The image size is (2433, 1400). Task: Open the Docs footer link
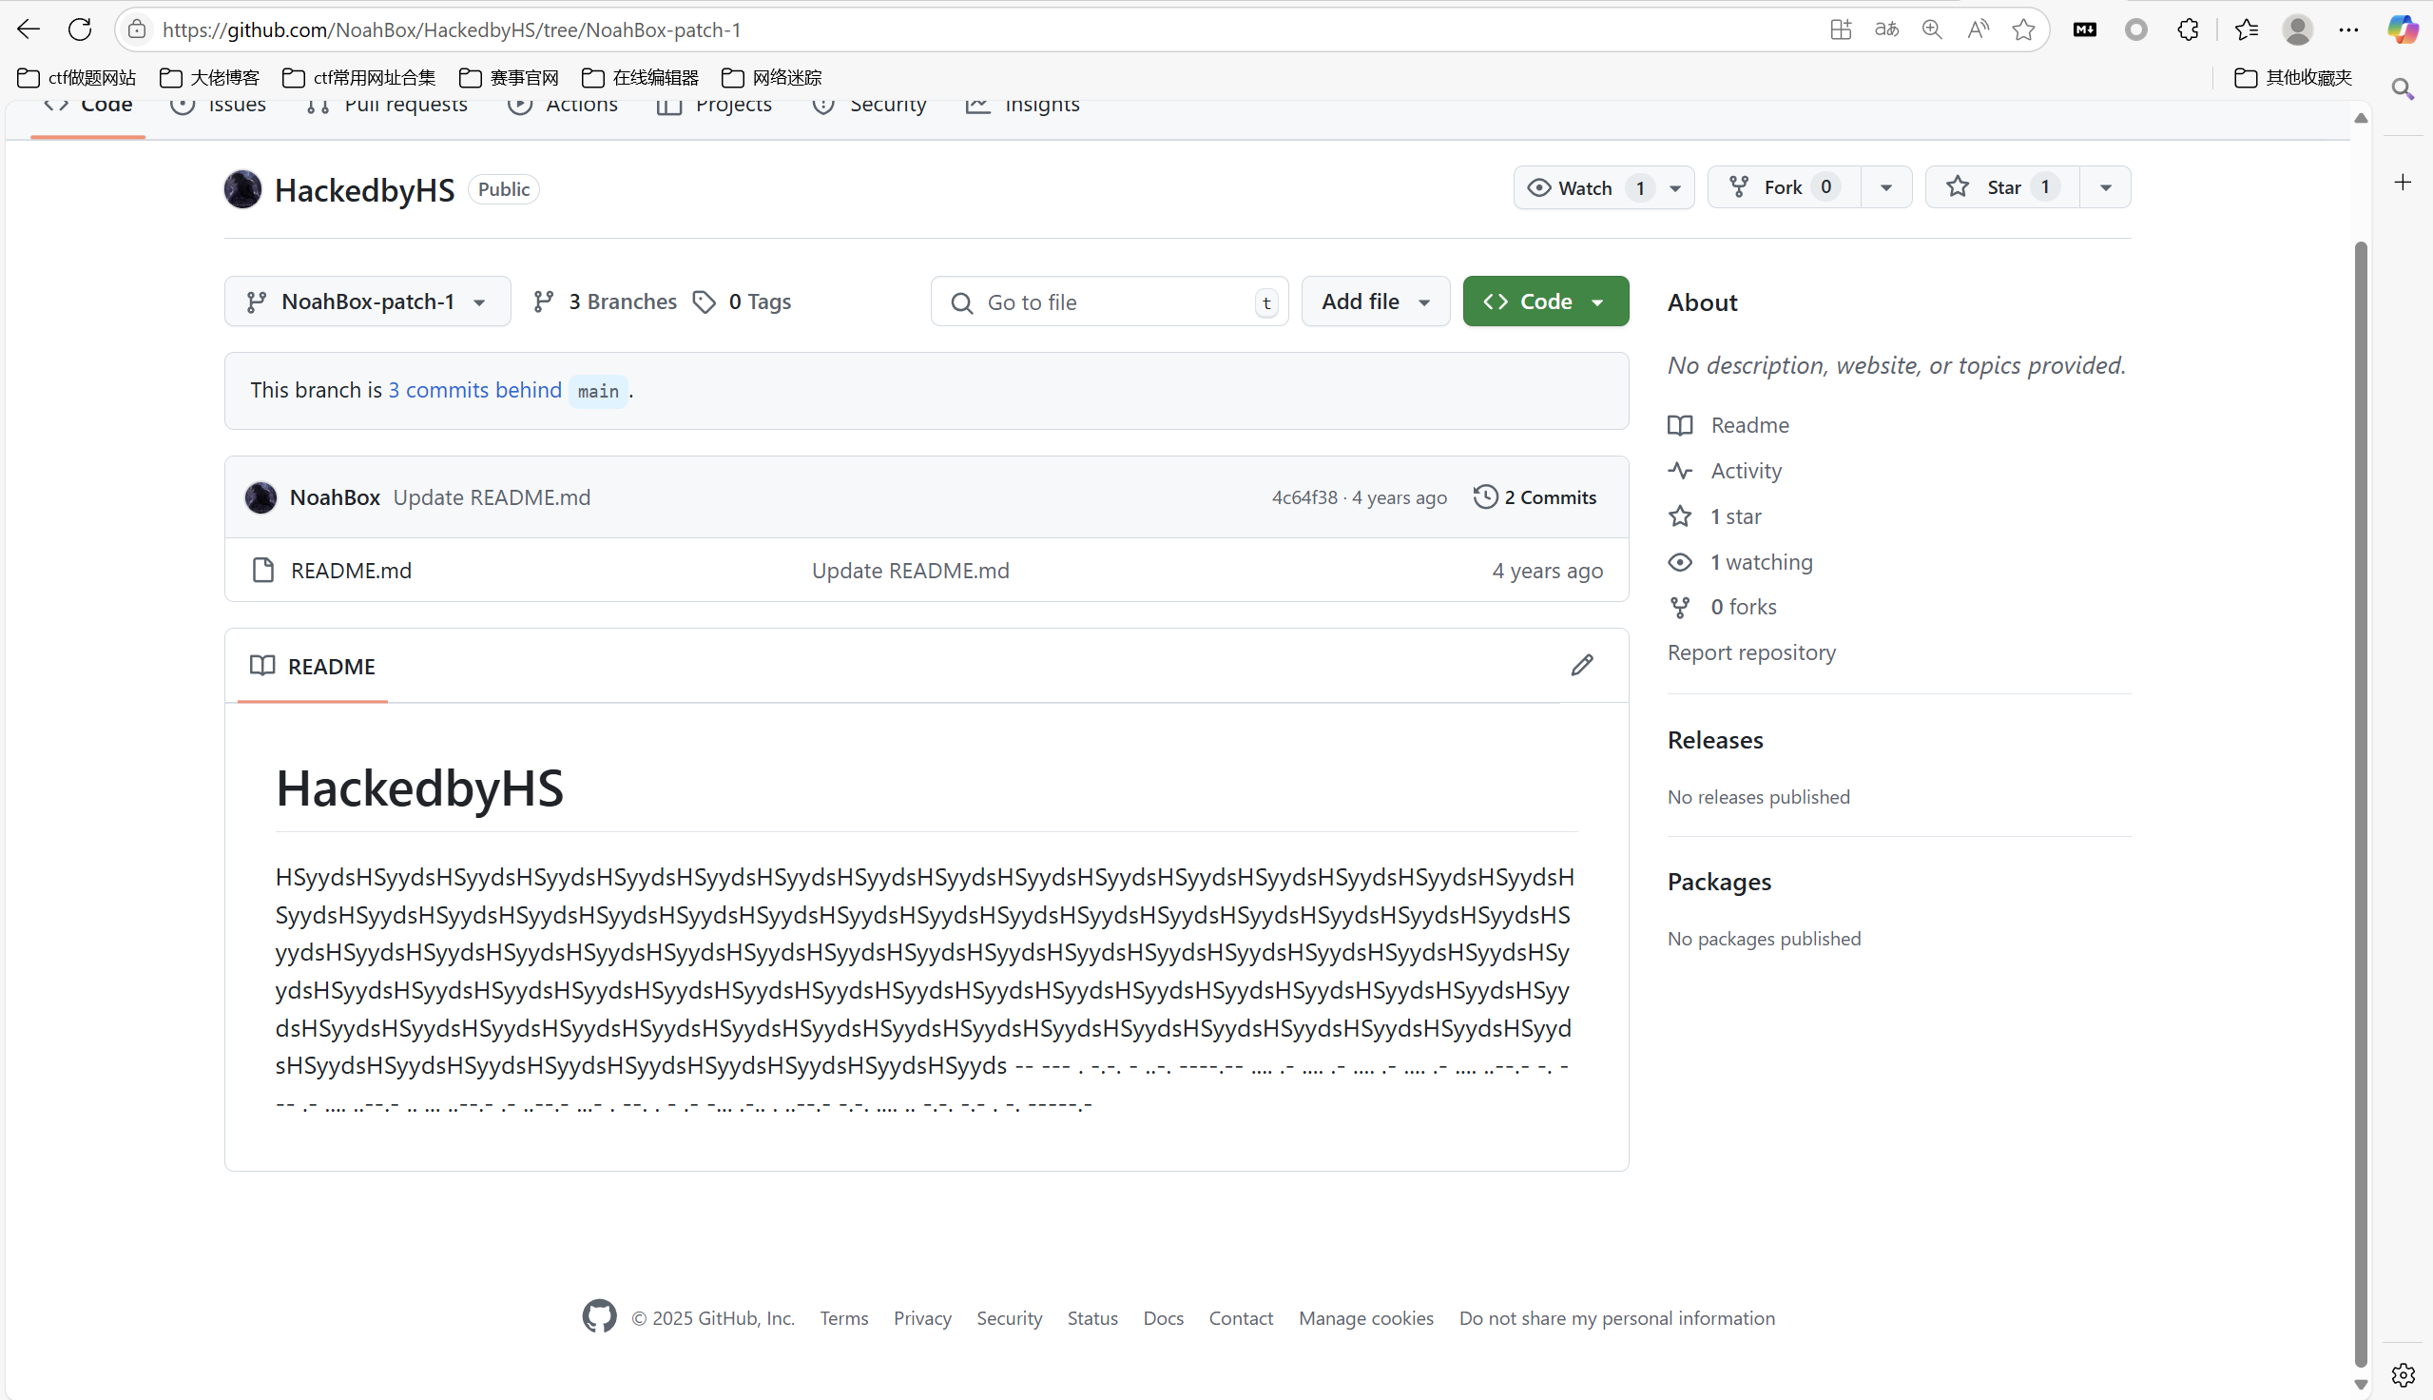tap(1163, 1317)
